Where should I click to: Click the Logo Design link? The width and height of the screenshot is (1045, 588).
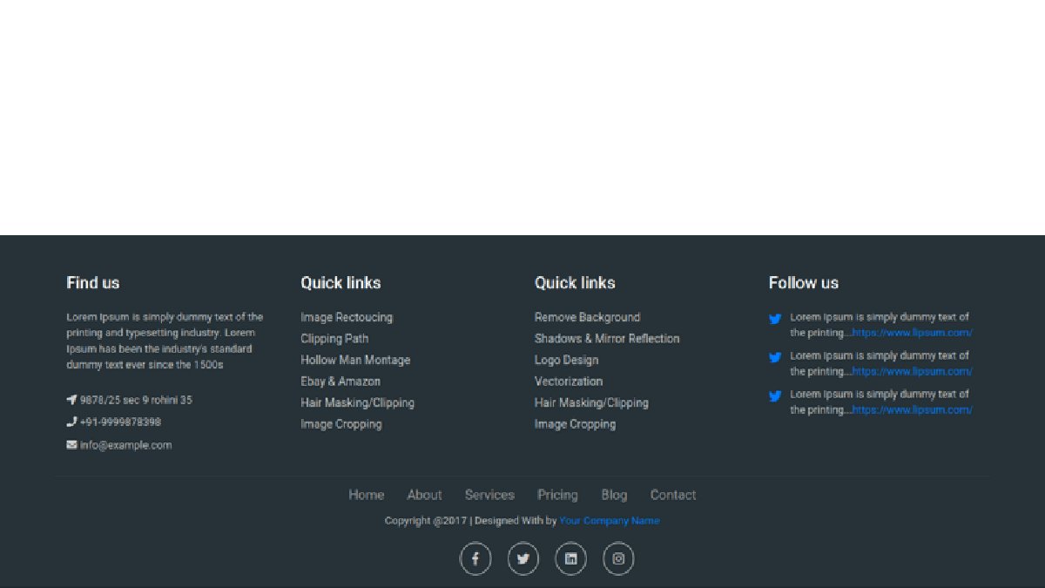pos(566,360)
